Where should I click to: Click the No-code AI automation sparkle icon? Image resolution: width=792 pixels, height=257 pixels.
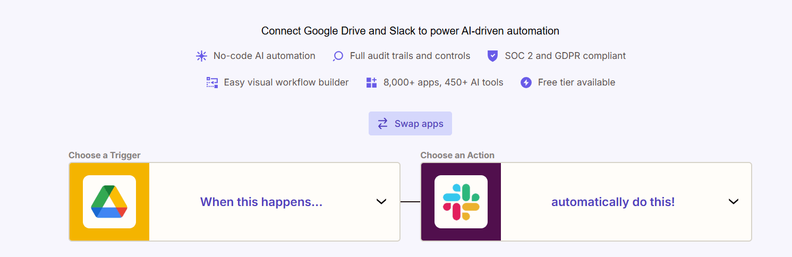[x=201, y=56]
